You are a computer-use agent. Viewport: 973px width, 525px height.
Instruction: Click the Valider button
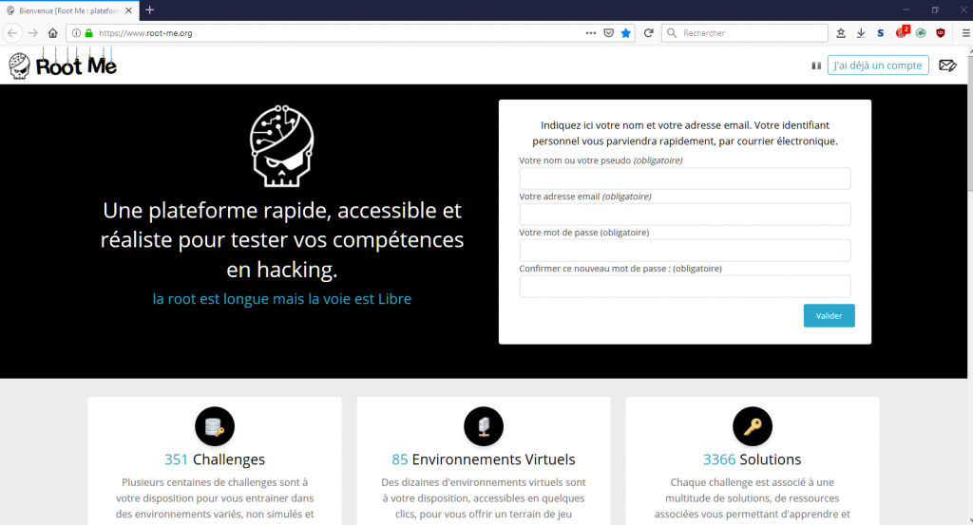point(829,315)
